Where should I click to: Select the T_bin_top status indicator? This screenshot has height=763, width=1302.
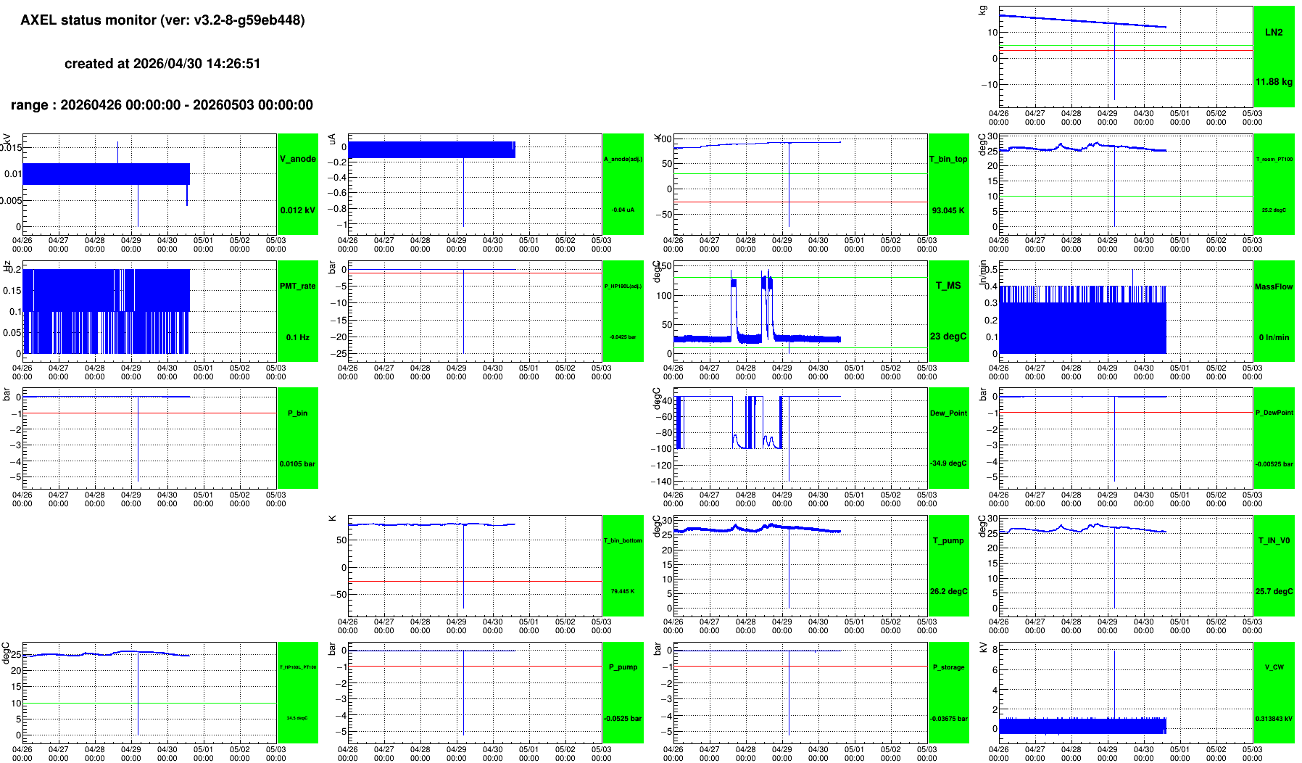click(948, 184)
